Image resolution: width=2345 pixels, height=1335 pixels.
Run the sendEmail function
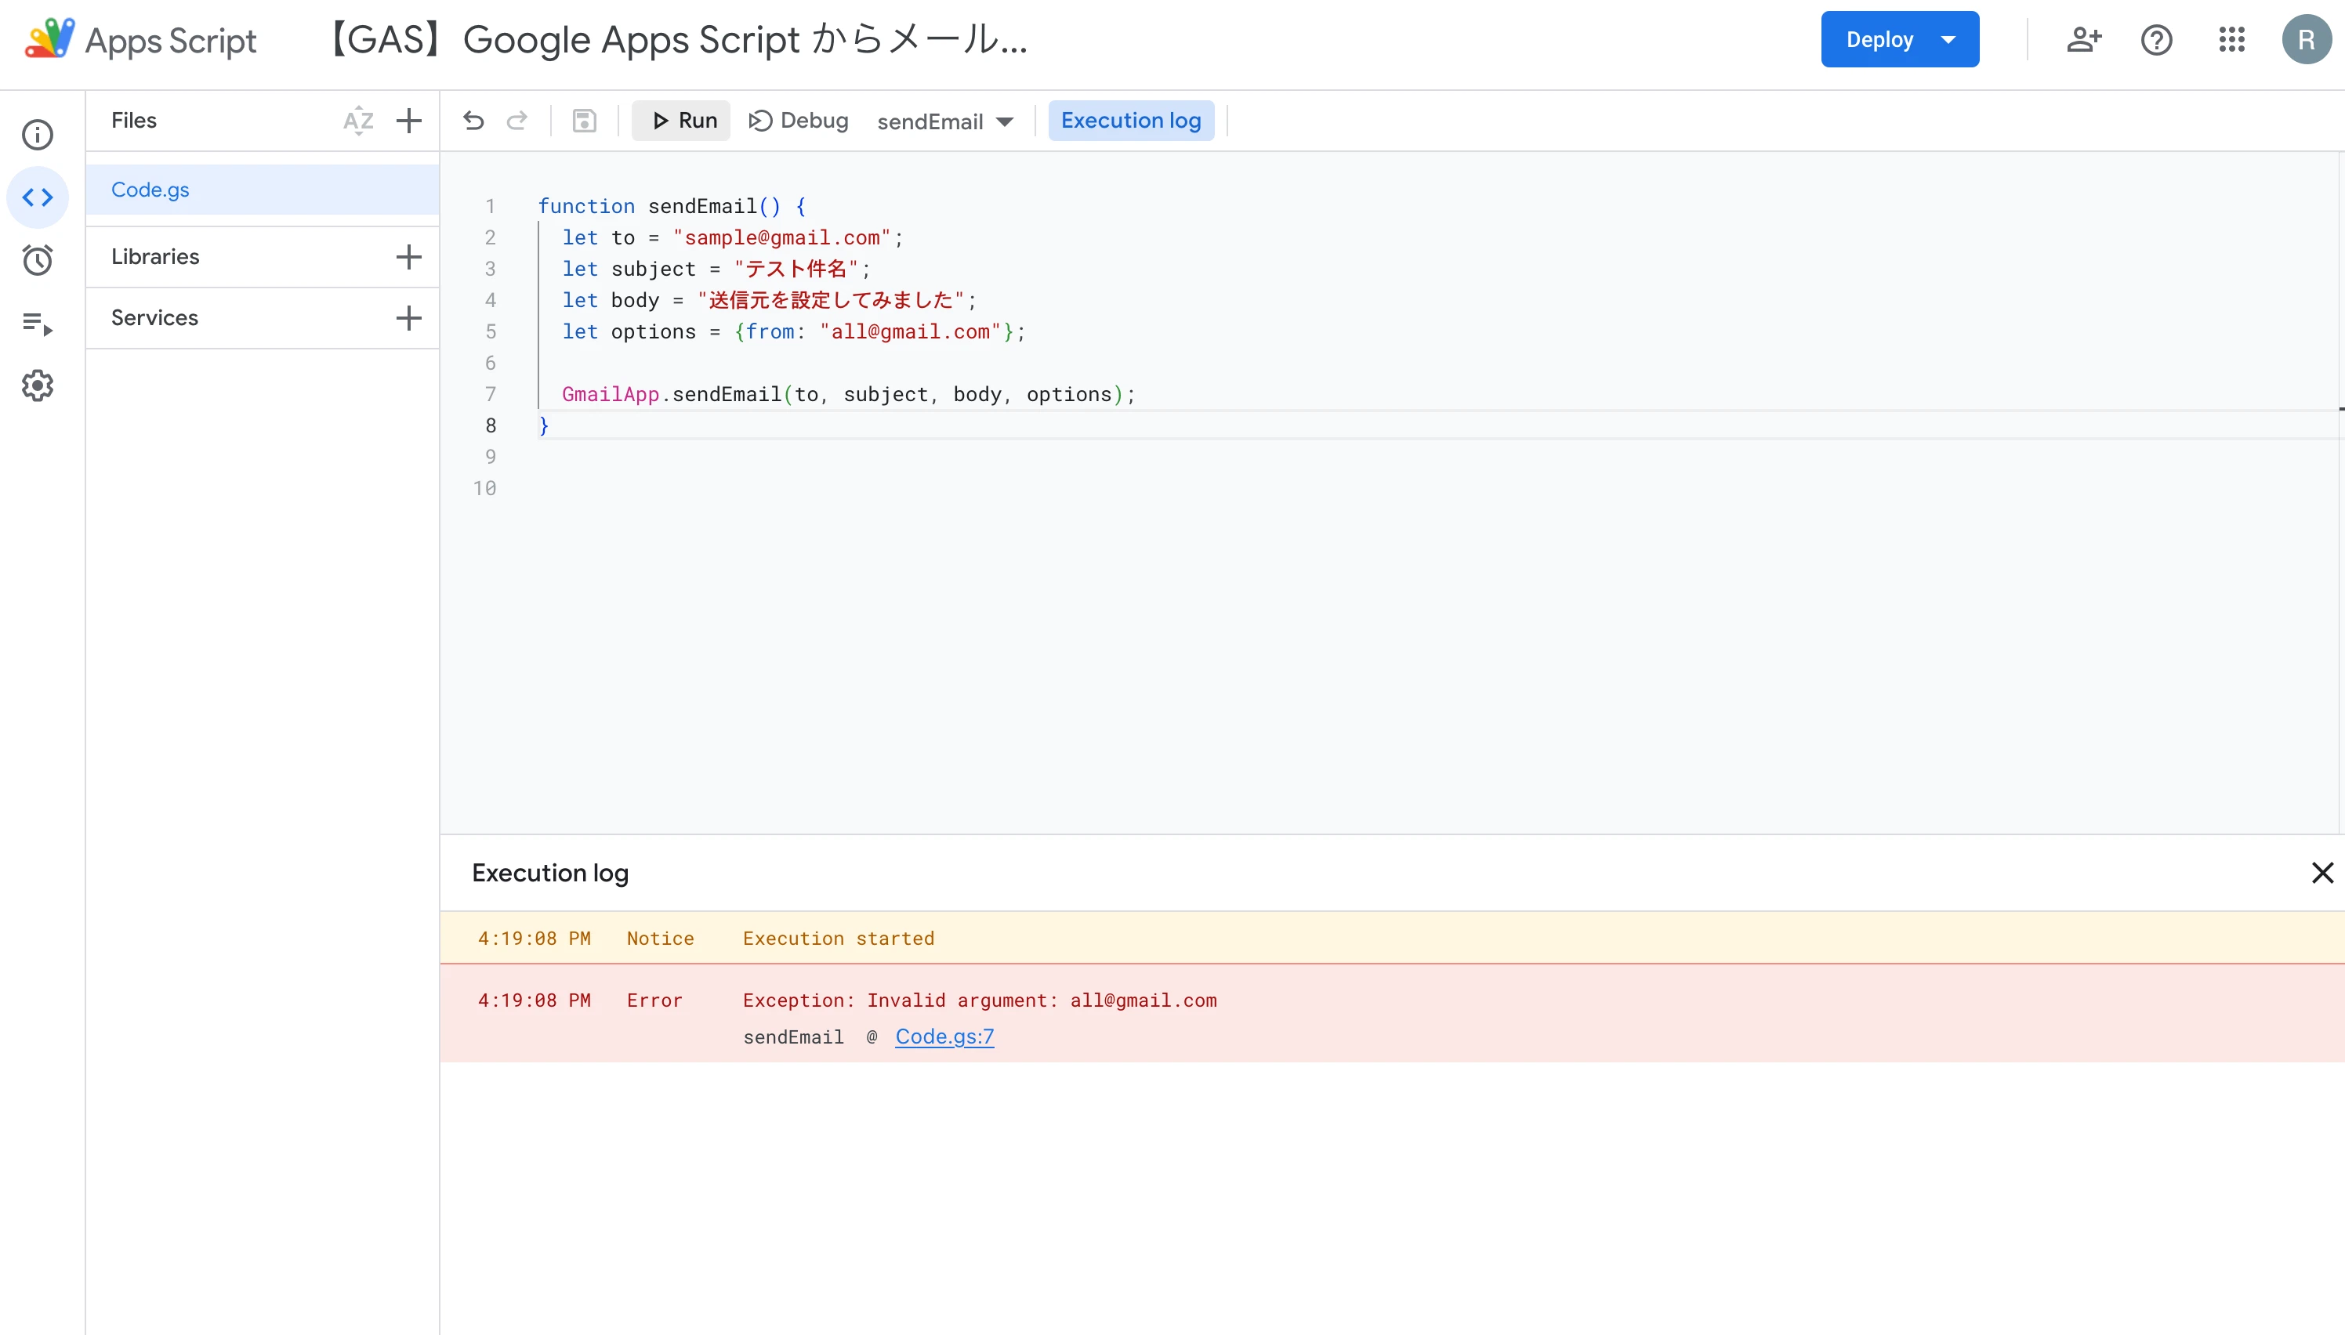click(x=680, y=120)
